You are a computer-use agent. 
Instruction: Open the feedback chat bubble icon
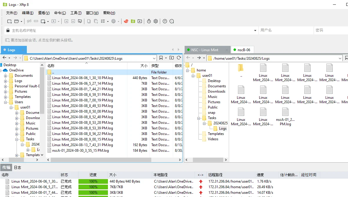click(171, 21)
